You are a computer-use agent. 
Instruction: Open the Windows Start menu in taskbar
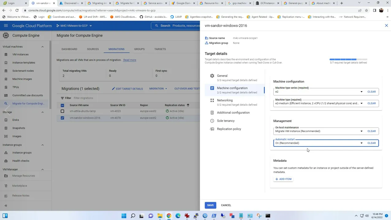[x=124, y=216]
